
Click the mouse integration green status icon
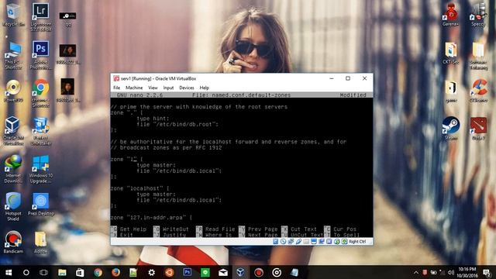click(337, 241)
